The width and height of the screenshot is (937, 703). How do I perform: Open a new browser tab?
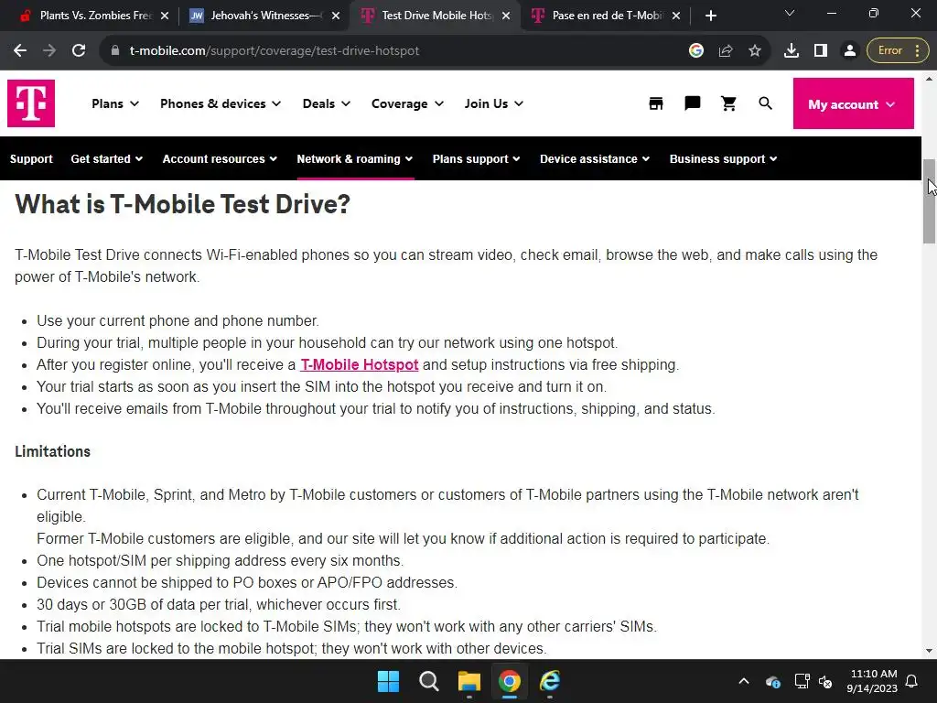(710, 16)
